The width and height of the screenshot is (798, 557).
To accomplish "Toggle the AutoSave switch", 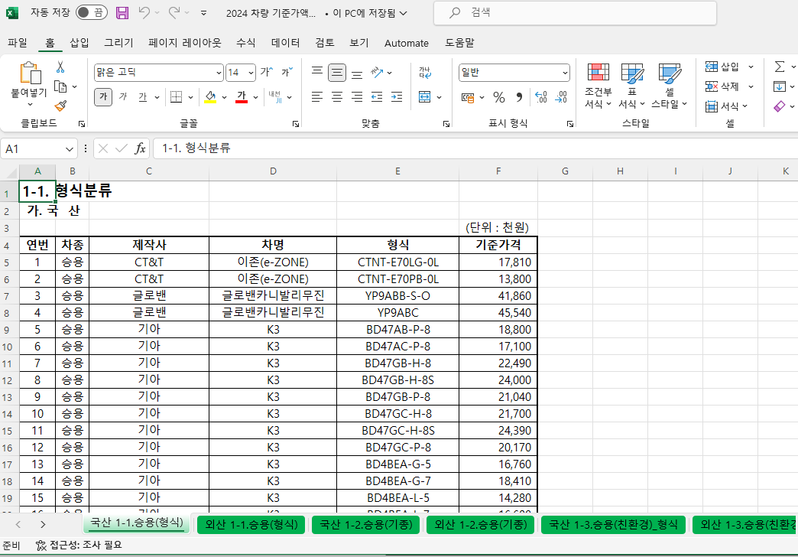I will [92, 13].
